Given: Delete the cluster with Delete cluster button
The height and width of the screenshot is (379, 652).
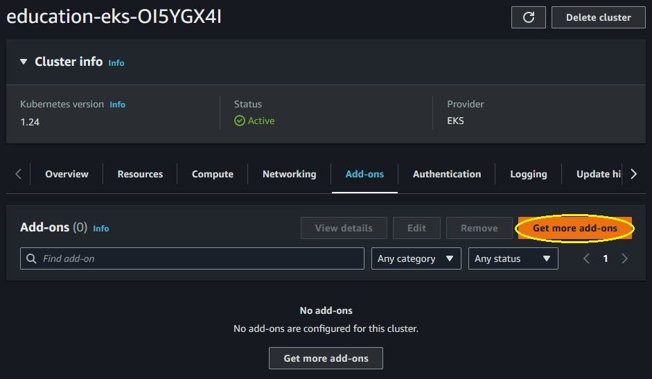Looking at the screenshot, I should coord(599,17).
